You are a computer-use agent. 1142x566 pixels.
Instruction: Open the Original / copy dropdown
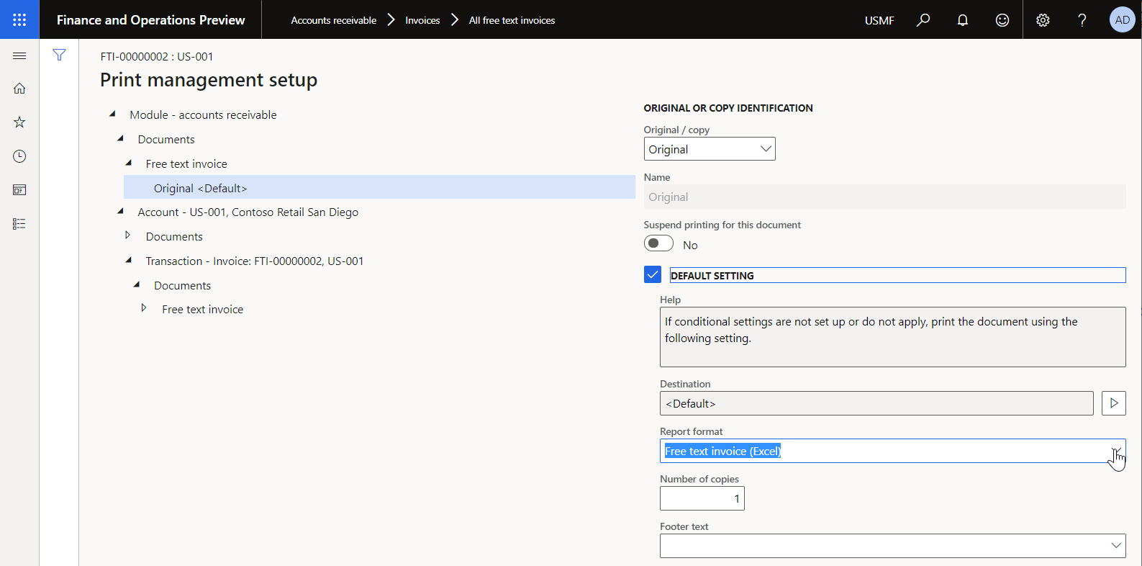[766, 149]
